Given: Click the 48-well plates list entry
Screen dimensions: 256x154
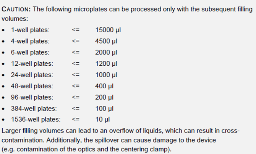Looking at the screenshot, I should pyautogui.click(x=32, y=86).
